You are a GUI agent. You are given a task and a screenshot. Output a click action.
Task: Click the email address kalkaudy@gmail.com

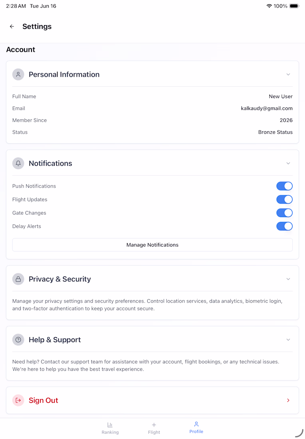[267, 108]
